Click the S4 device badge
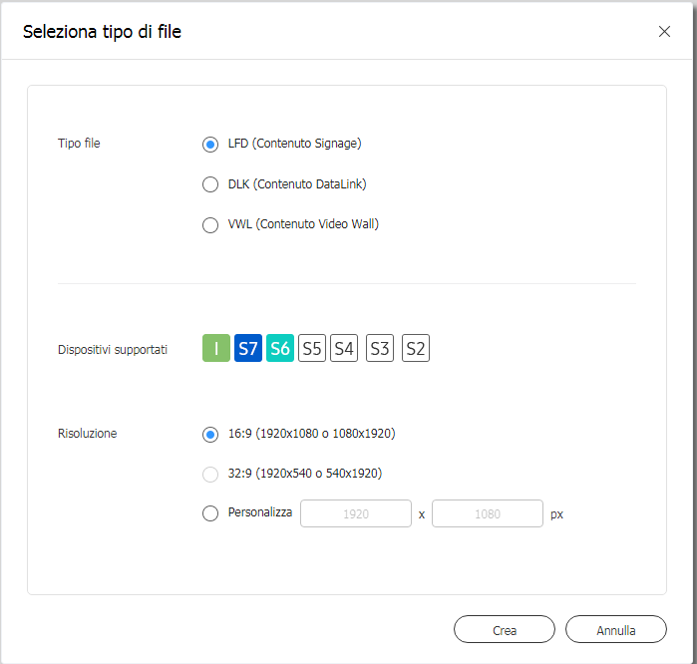This screenshot has width=697, height=664. click(x=344, y=348)
